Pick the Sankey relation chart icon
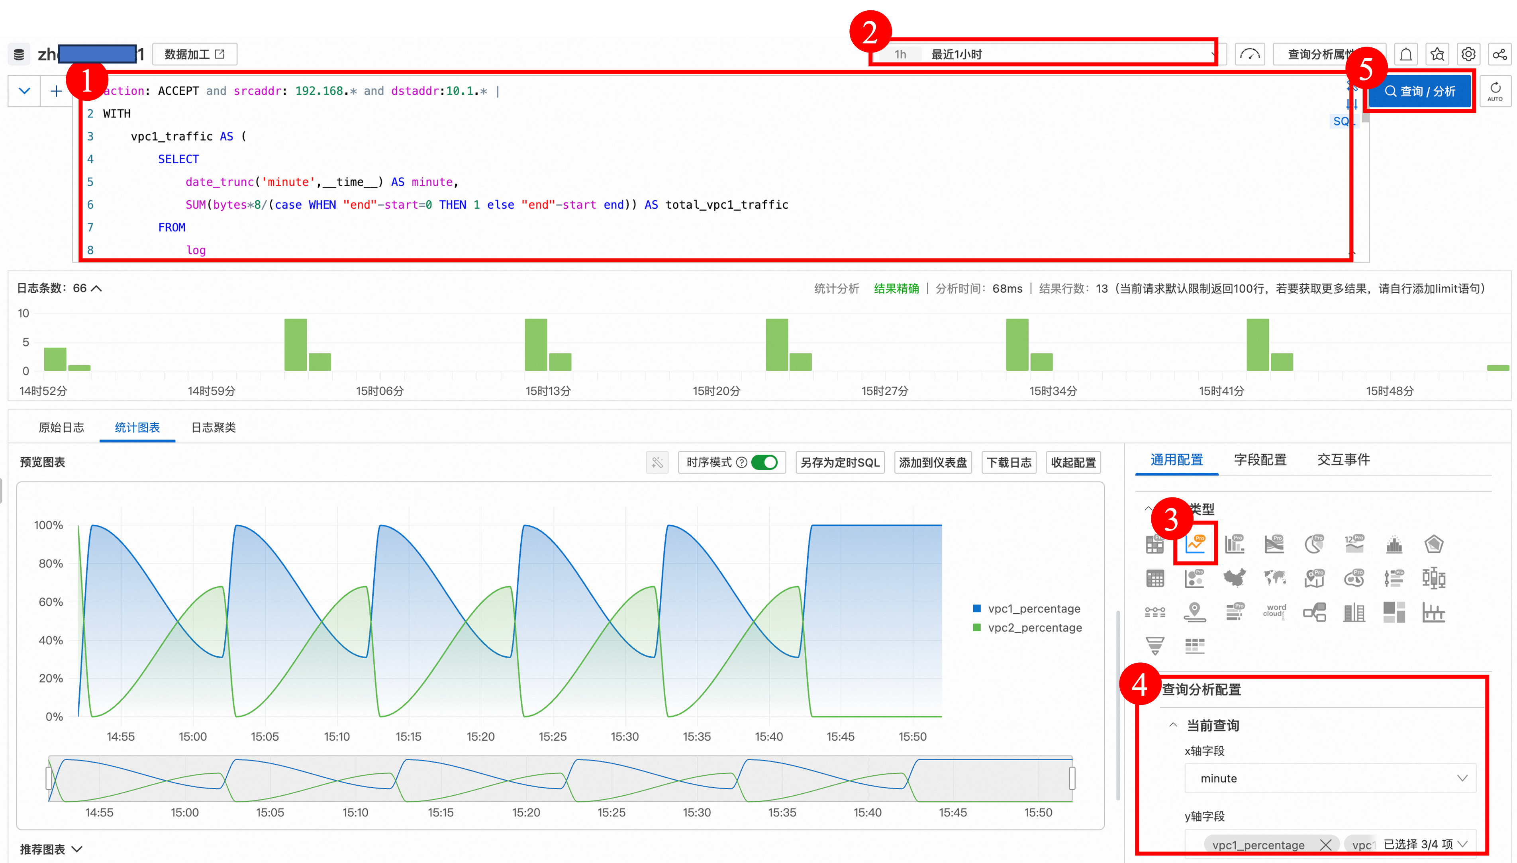 [1314, 612]
